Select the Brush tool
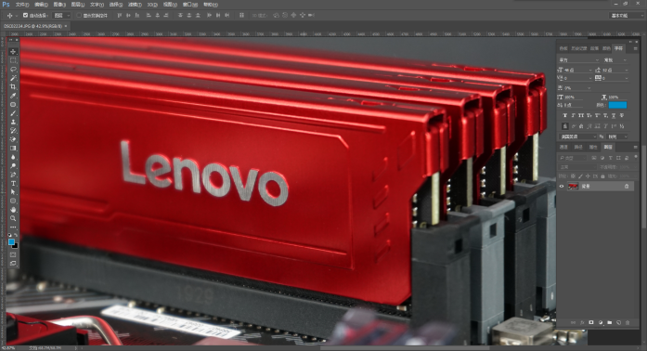647x351 pixels. pyautogui.click(x=13, y=113)
